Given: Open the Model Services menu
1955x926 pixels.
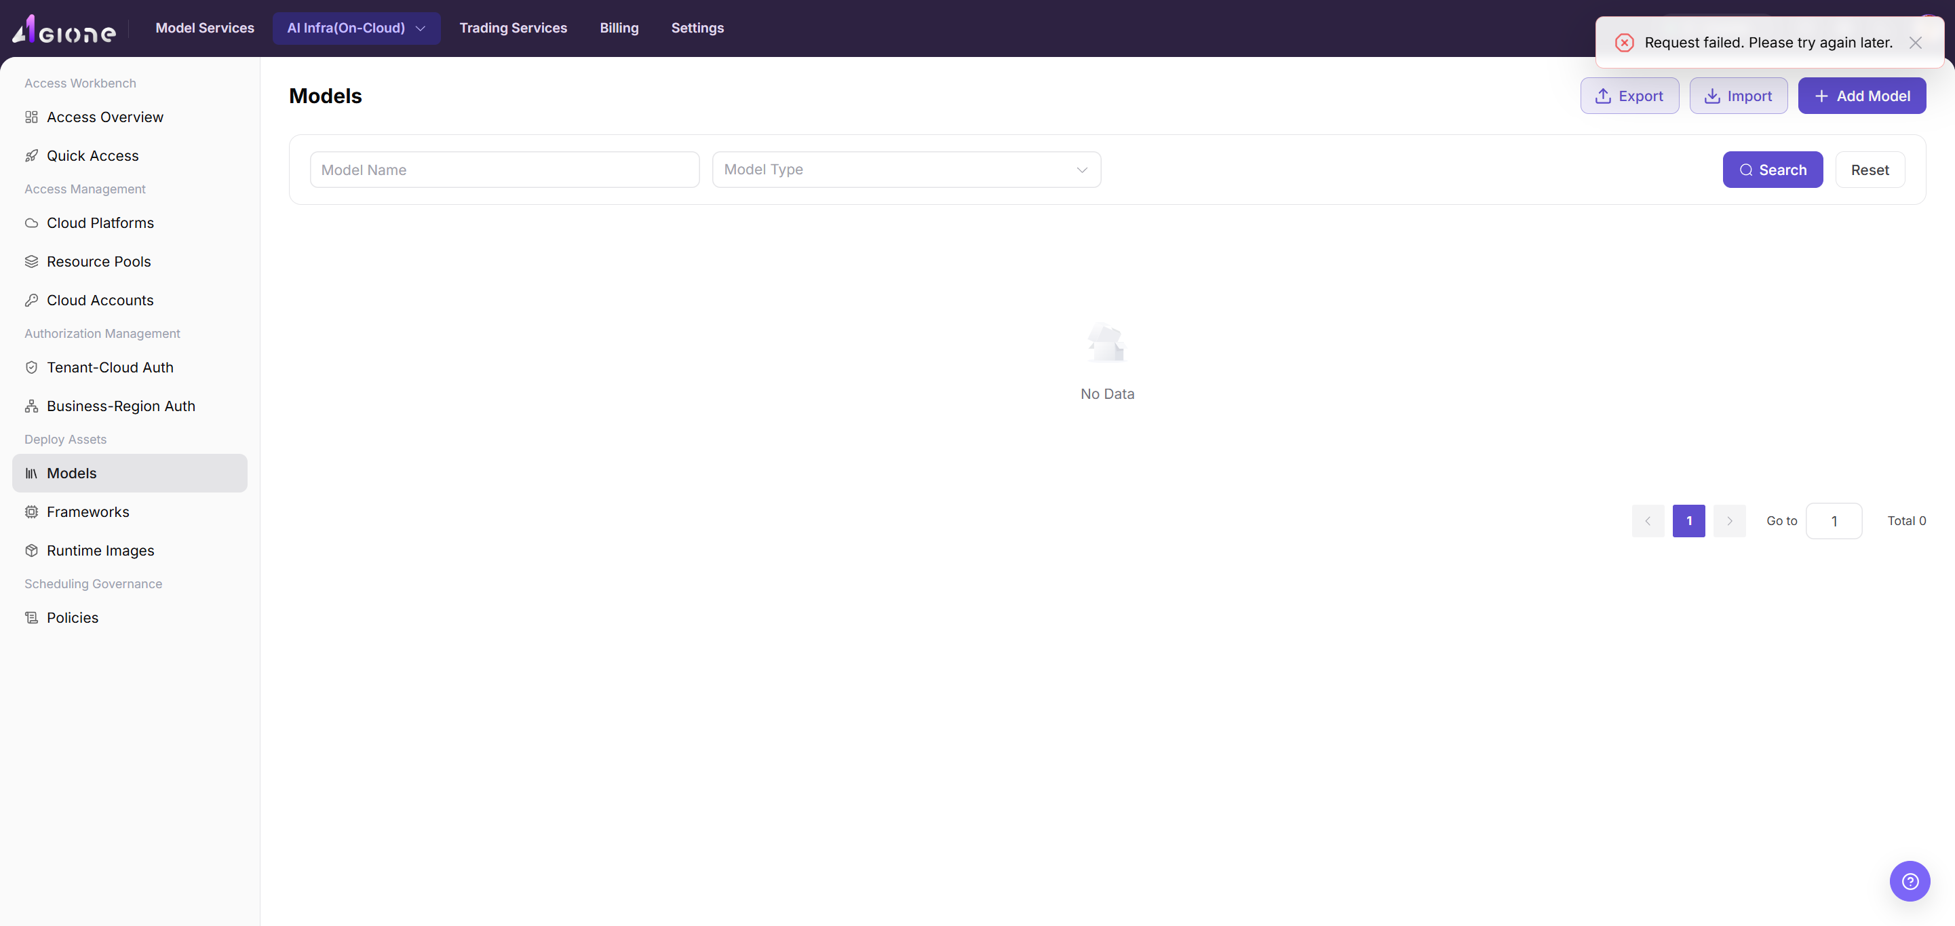Looking at the screenshot, I should click(205, 28).
